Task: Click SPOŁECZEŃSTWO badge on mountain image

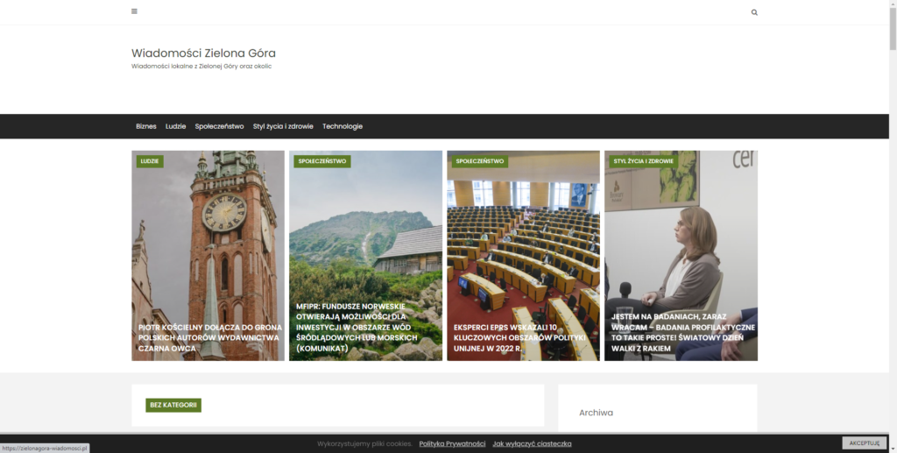Action: pos(321,161)
